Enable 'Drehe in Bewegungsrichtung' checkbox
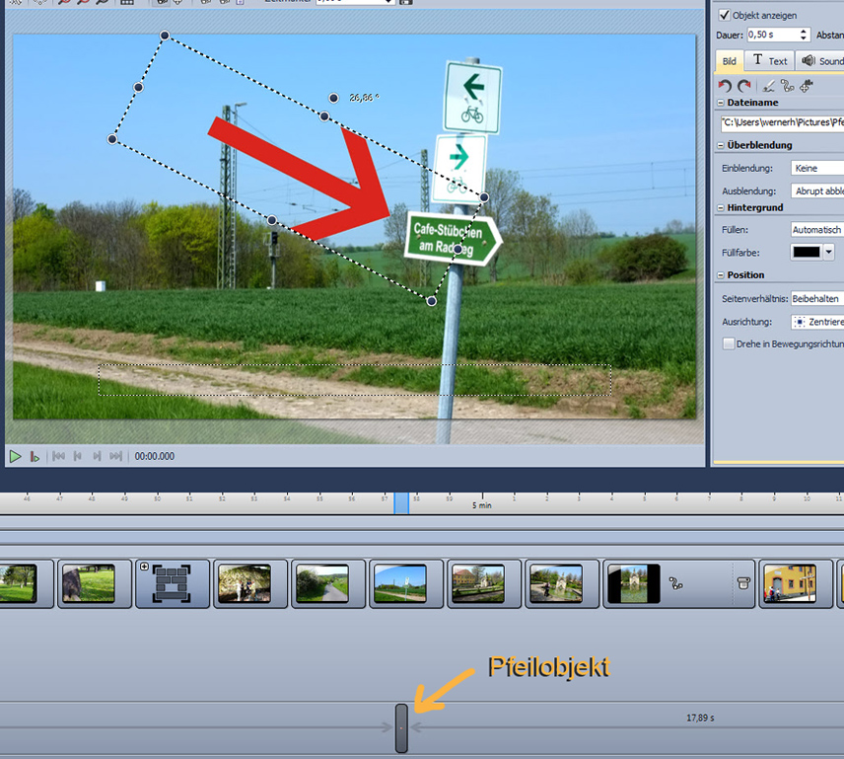844x759 pixels. (729, 343)
